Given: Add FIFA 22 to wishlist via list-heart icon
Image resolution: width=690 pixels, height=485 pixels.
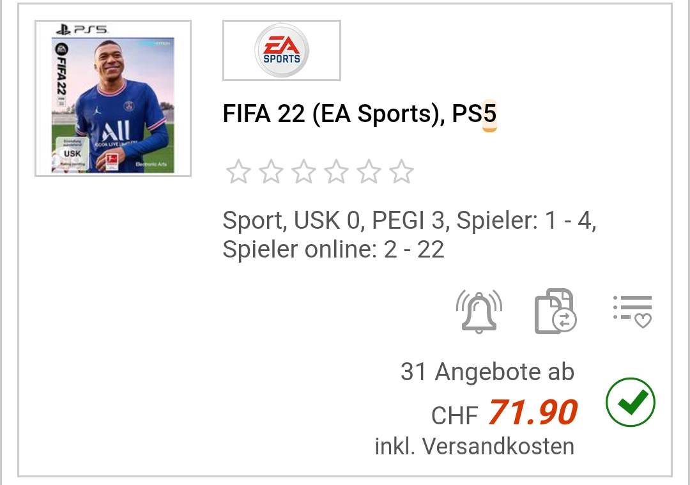Looking at the screenshot, I should click(x=632, y=311).
